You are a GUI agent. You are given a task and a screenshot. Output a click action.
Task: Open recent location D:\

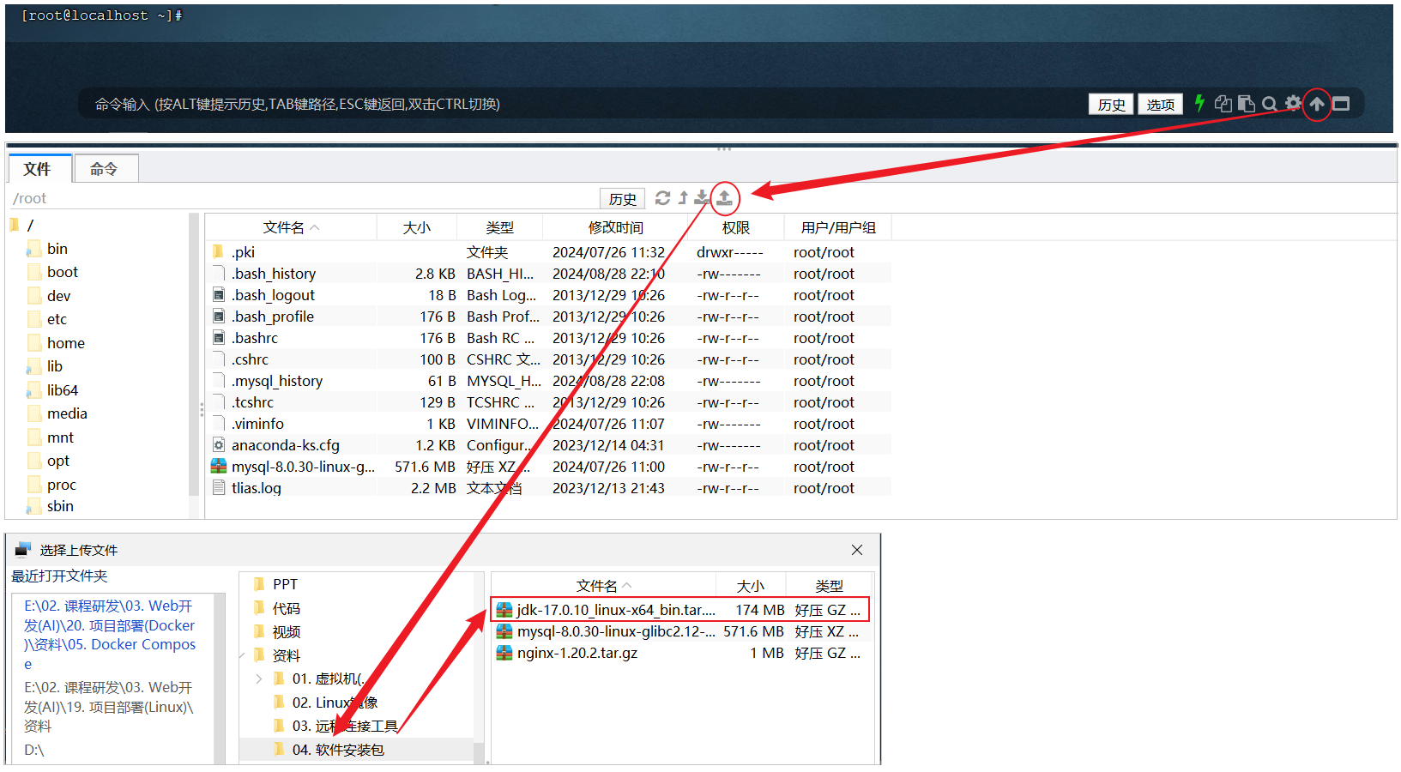(34, 750)
